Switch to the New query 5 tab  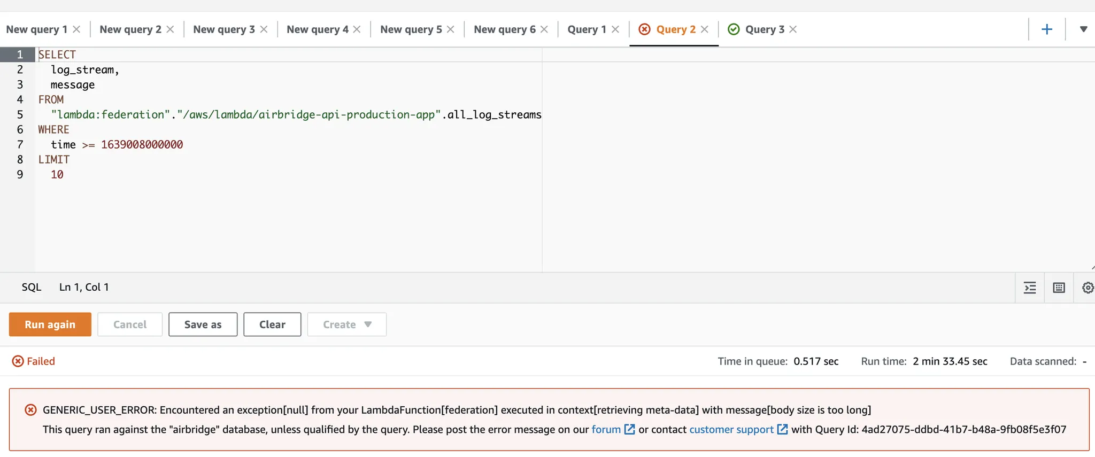411,29
